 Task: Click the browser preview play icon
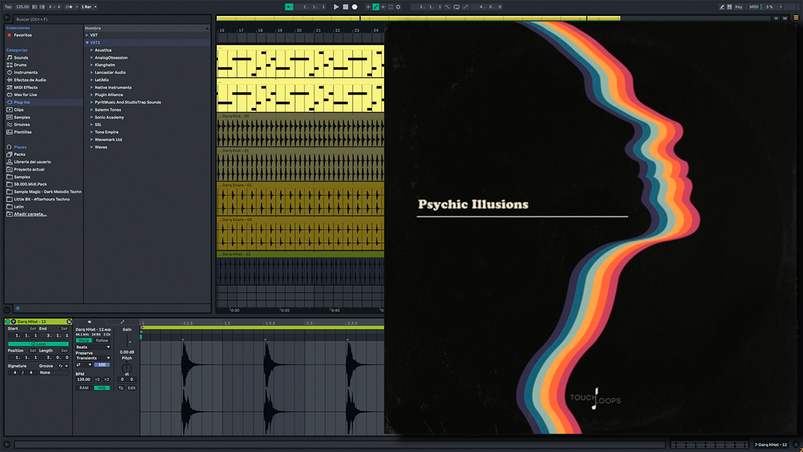point(7,17)
